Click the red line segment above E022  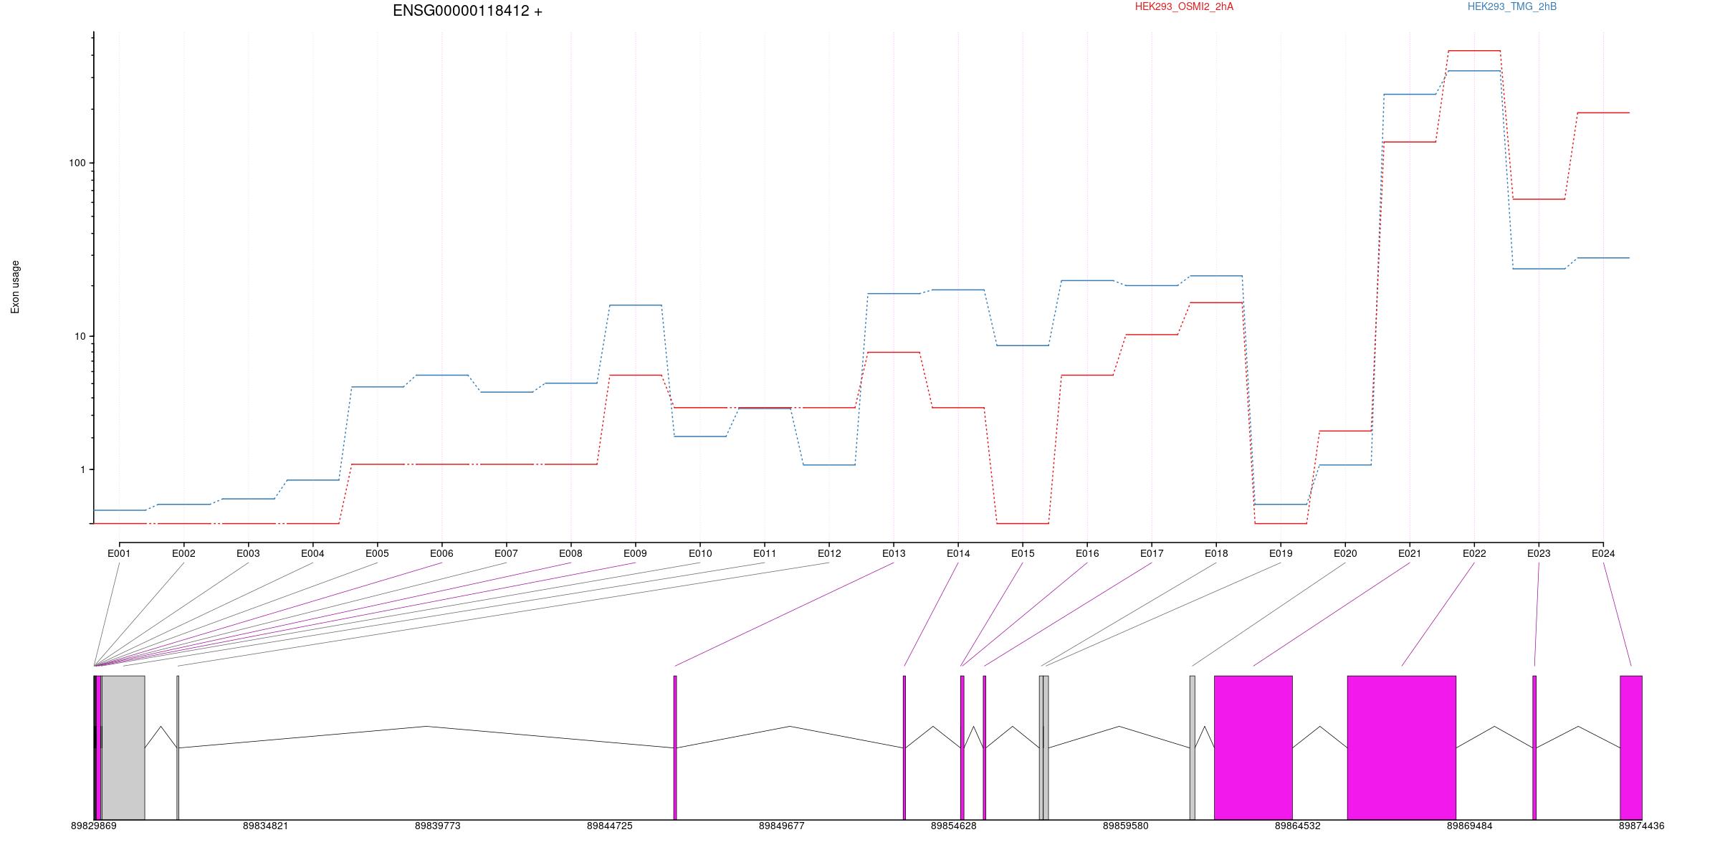tap(1474, 51)
